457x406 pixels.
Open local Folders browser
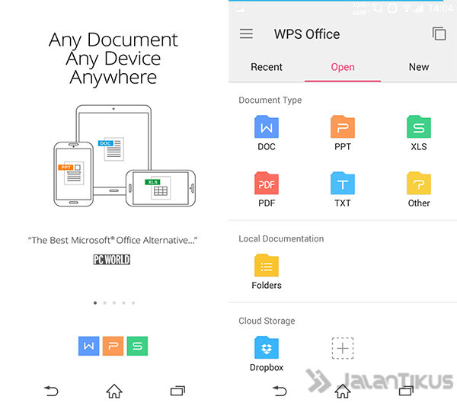coord(267,272)
